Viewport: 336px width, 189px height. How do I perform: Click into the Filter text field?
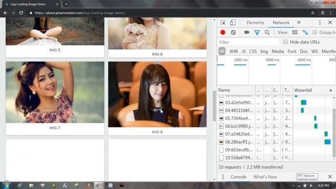[248, 42]
